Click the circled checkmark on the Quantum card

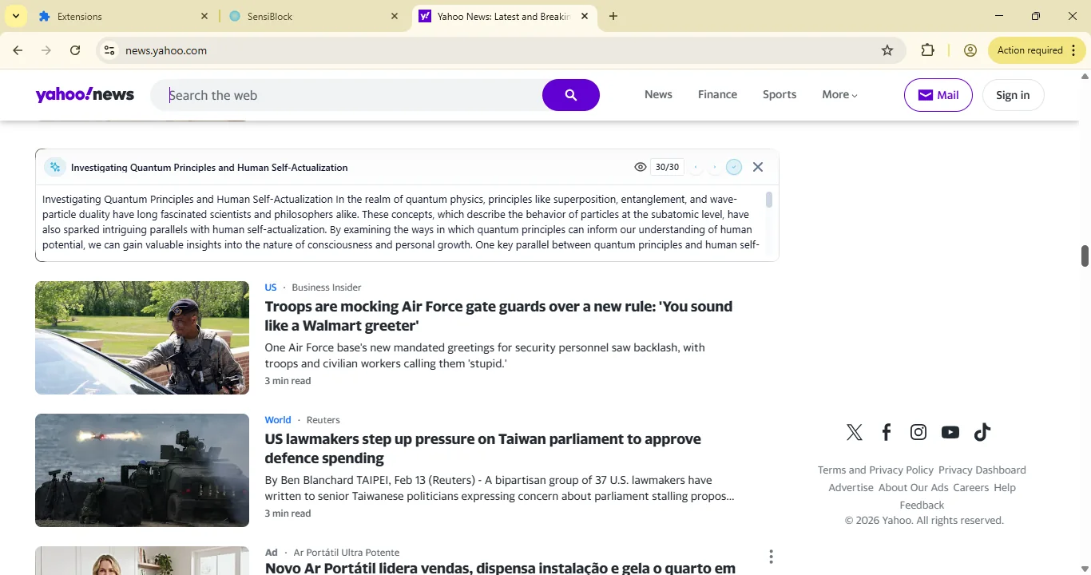pyautogui.click(x=733, y=167)
